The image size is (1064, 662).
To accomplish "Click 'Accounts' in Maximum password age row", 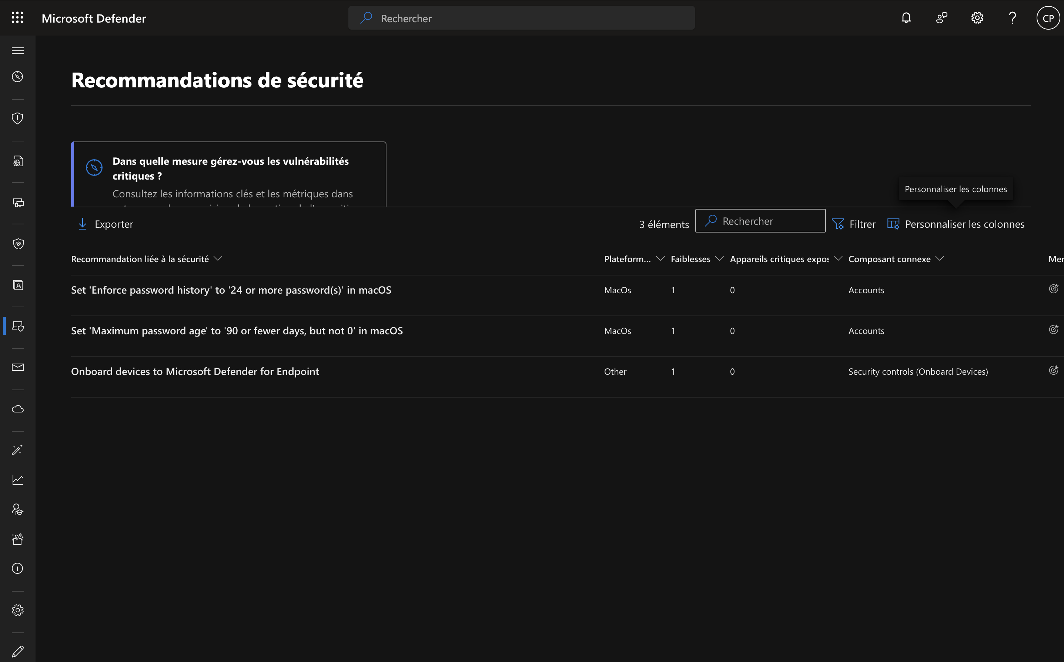I will (866, 331).
